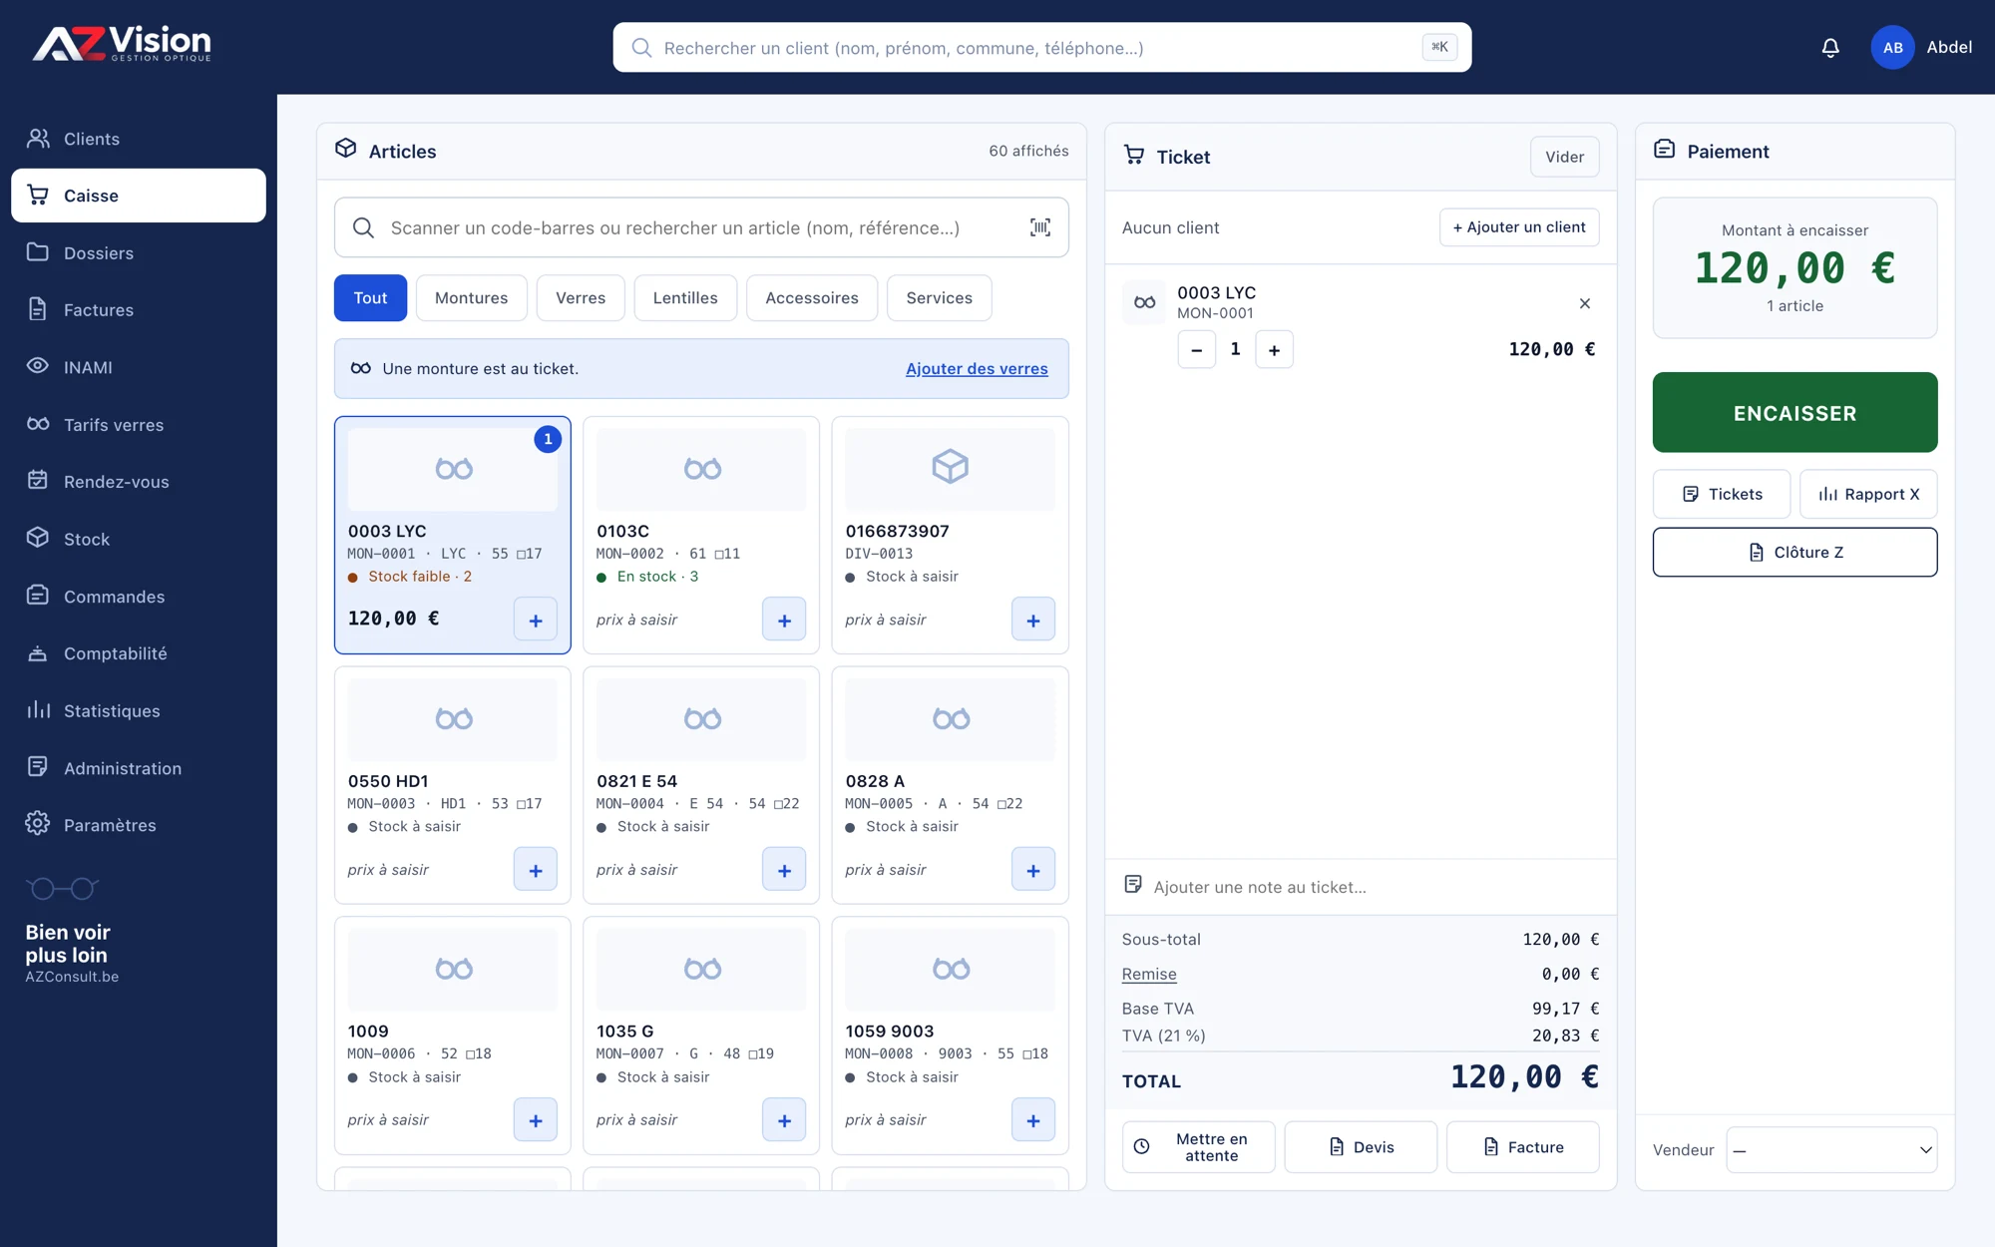
Task: Open Paramètres settings
Action: [139, 825]
